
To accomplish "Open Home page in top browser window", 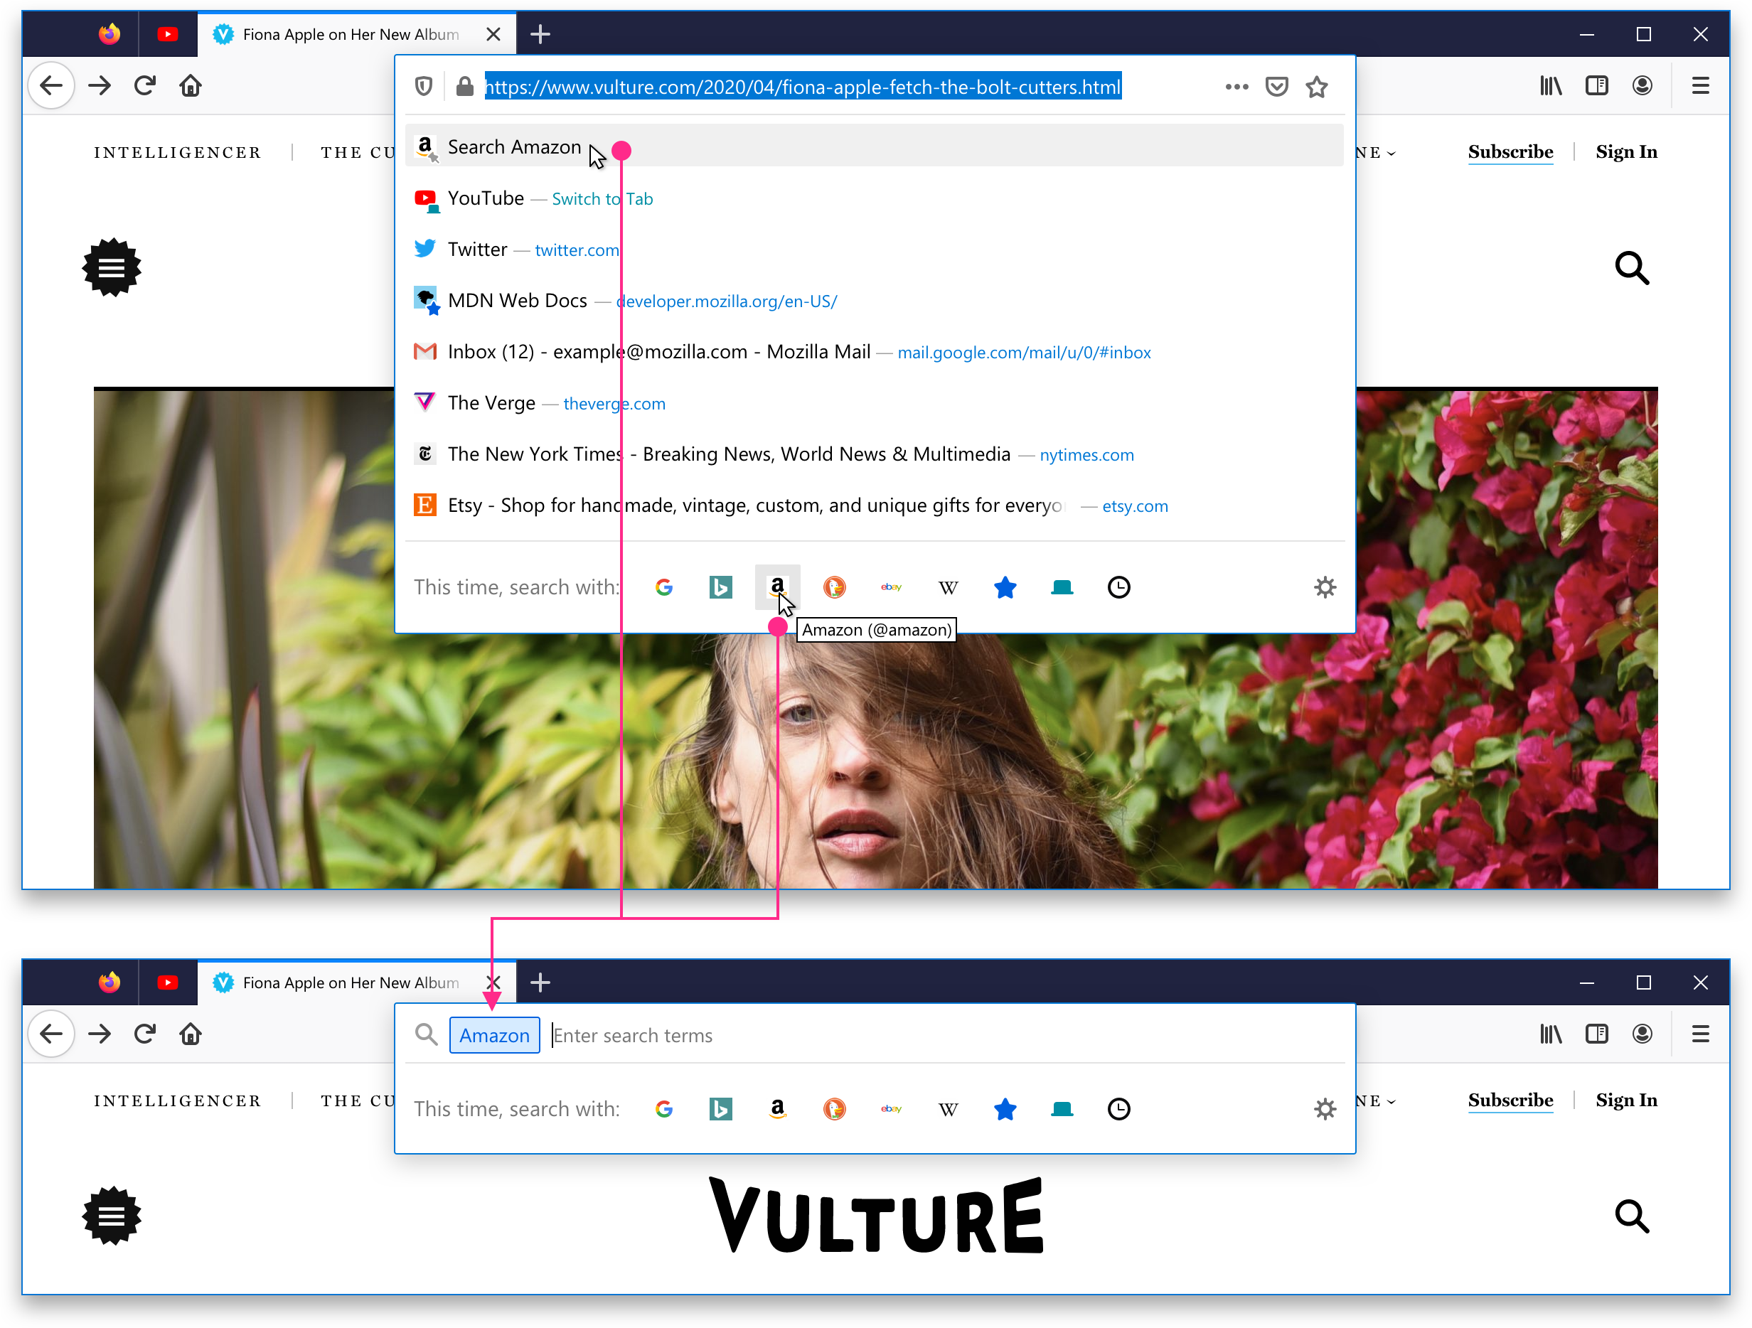I will [x=191, y=85].
